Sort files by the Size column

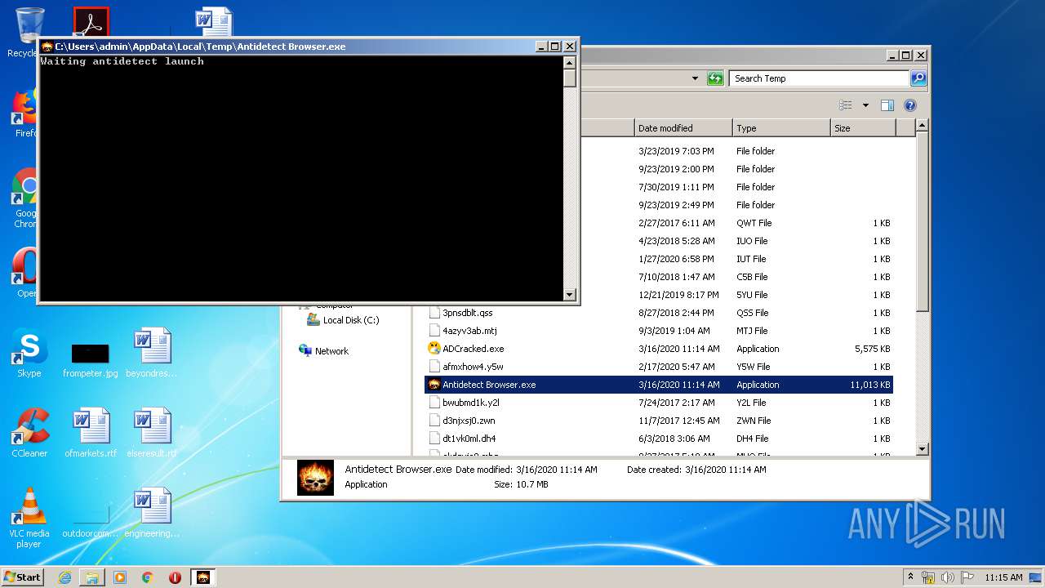point(863,128)
